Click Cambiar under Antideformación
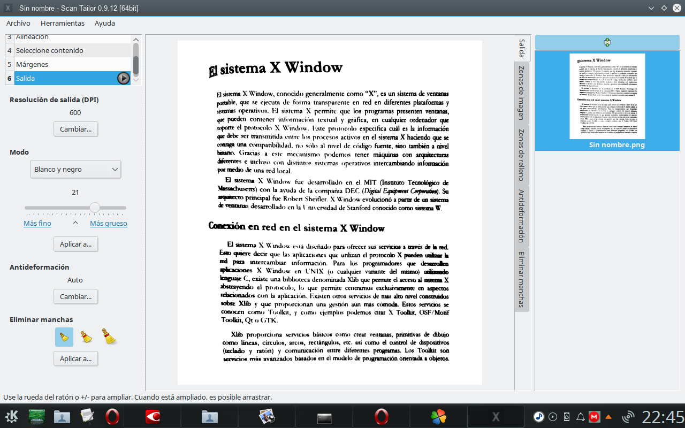 click(75, 296)
